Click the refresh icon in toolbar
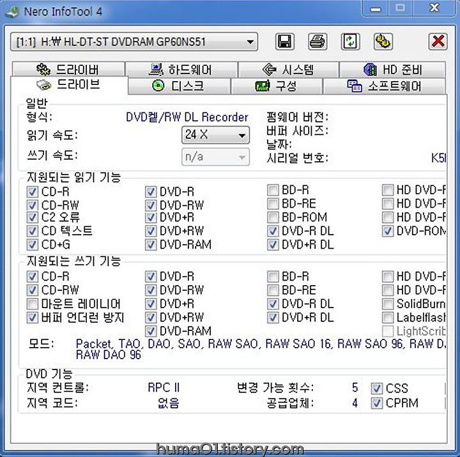Screen dimensions: 460x457 [x=350, y=42]
